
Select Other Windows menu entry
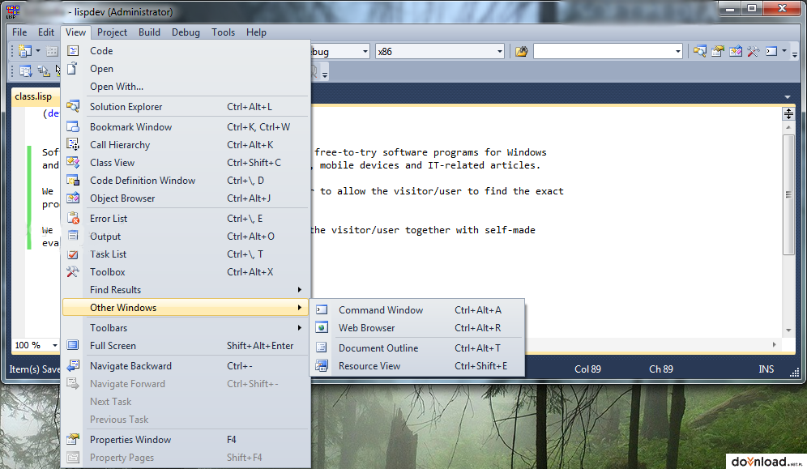click(x=186, y=308)
